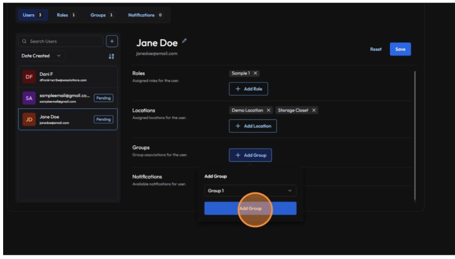Click the Jane Doe heading name
This screenshot has height=259, width=455.
click(157, 43)
